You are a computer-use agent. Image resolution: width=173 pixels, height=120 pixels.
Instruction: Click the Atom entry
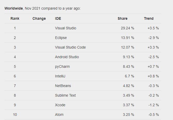59,115
